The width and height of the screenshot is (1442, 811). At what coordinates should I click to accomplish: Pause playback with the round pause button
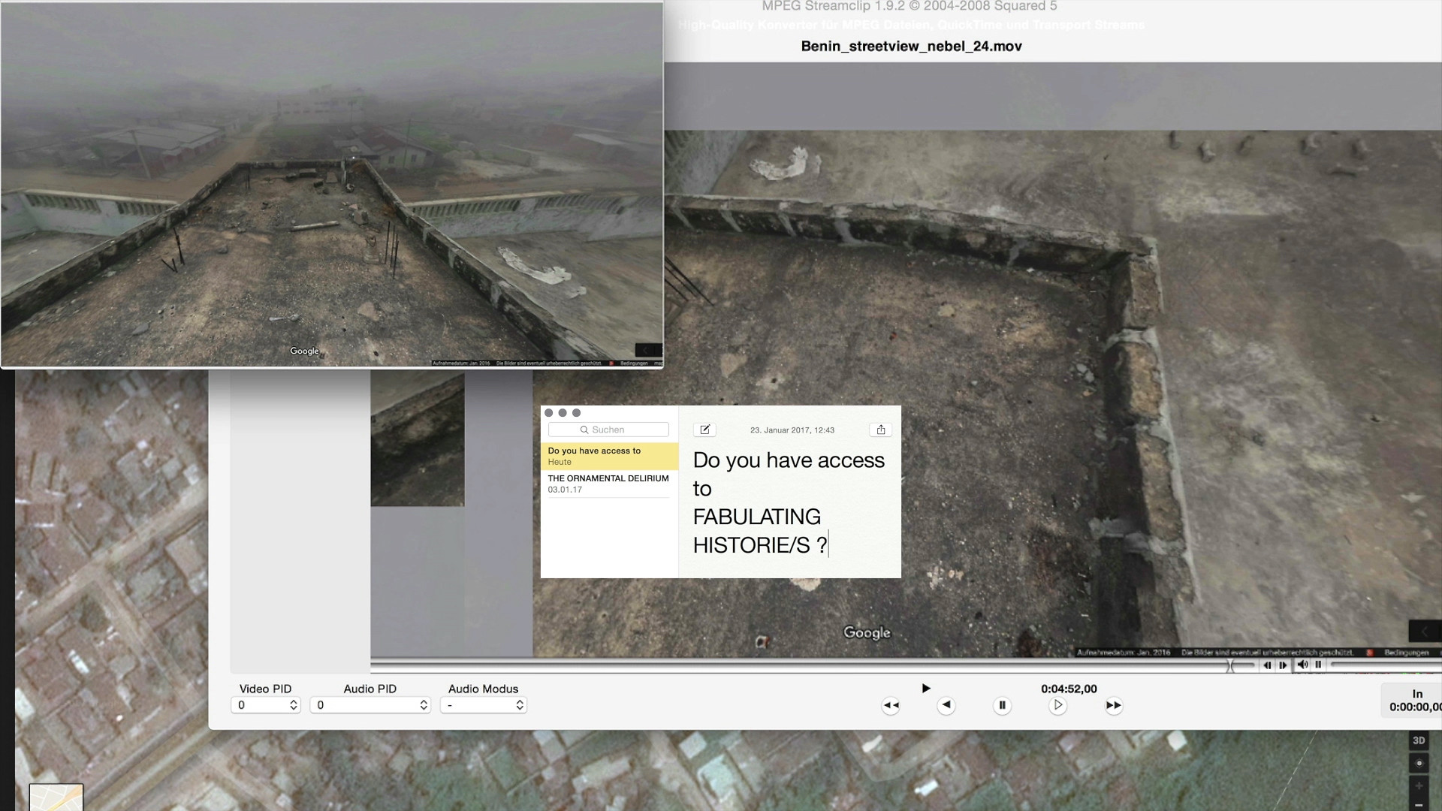(1002, 705)
